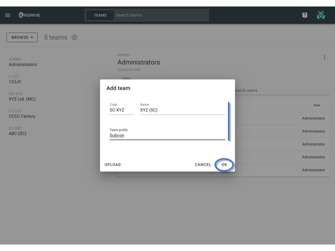This screenshot has height=251, width=335.
Task: Select the 123JV team
Action: 15,79
